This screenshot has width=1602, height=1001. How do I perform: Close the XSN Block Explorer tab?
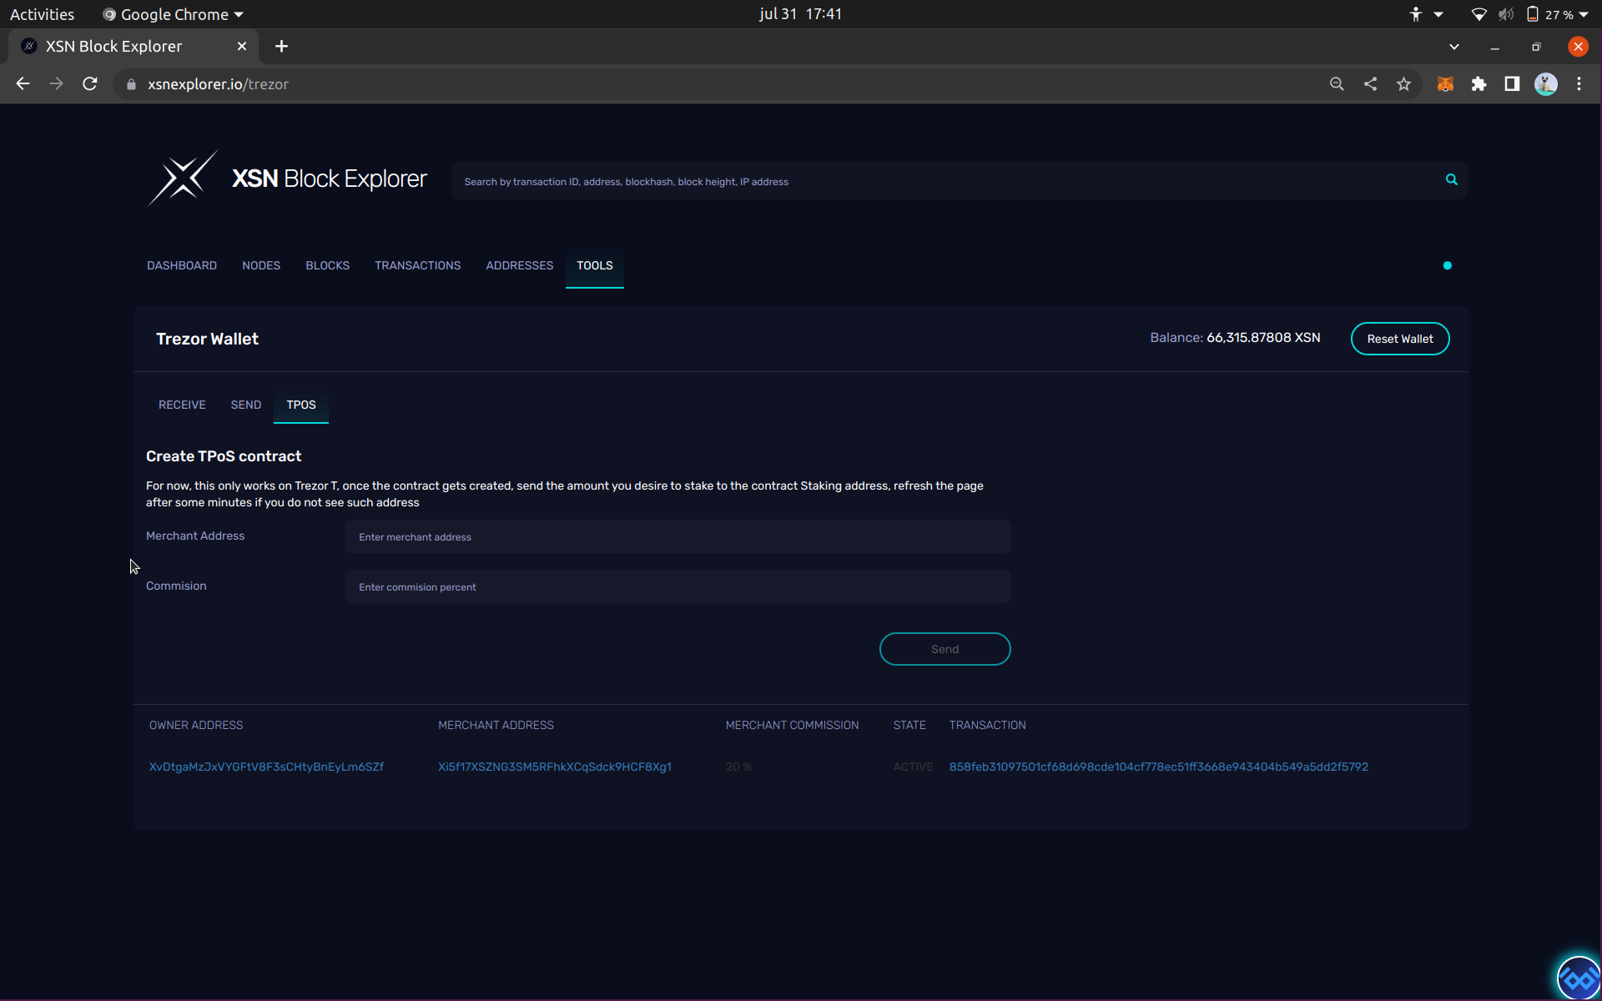pos(242,47)
